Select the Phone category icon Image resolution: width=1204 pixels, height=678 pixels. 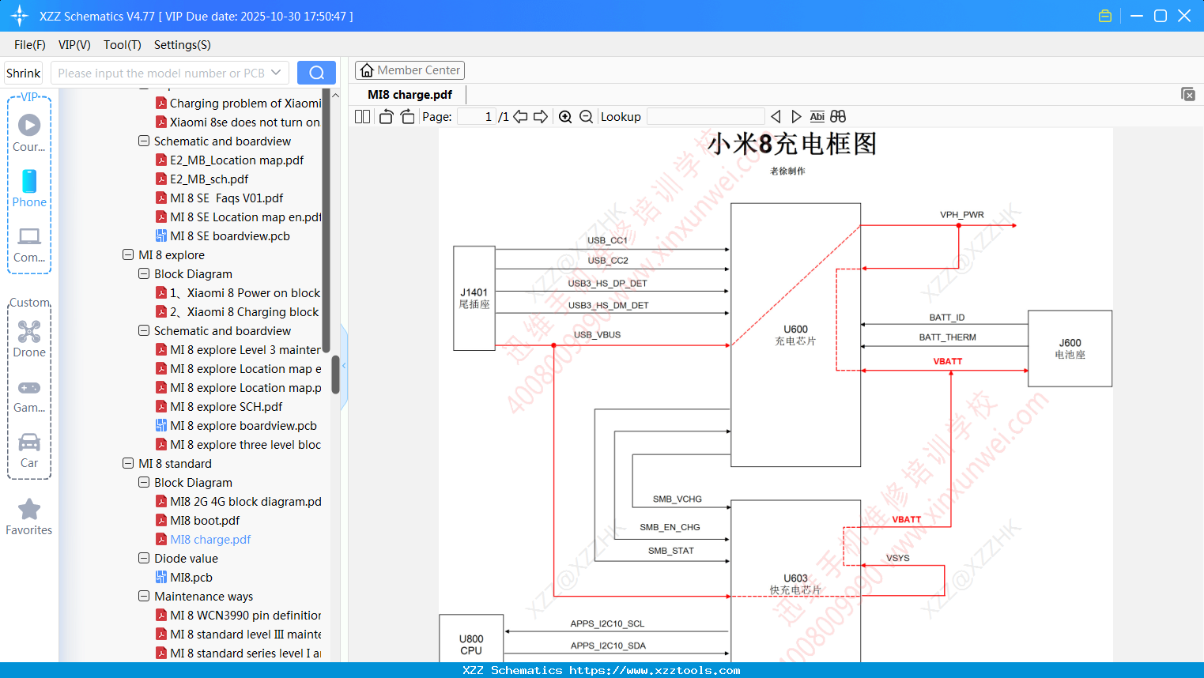coord(29,188)
